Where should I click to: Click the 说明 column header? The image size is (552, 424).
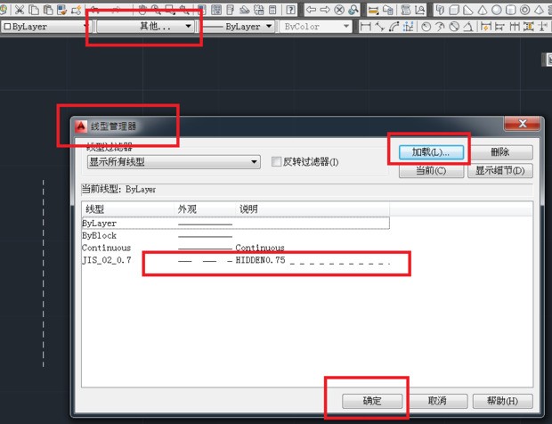[x=313, y=209]
